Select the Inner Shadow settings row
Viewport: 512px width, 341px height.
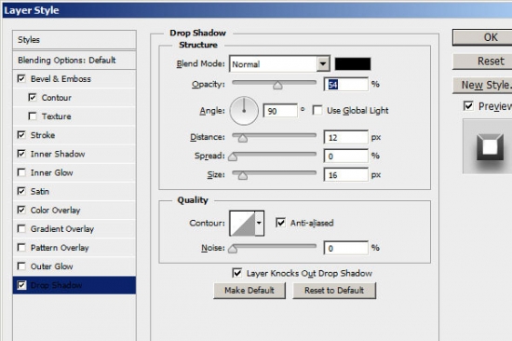74,154
